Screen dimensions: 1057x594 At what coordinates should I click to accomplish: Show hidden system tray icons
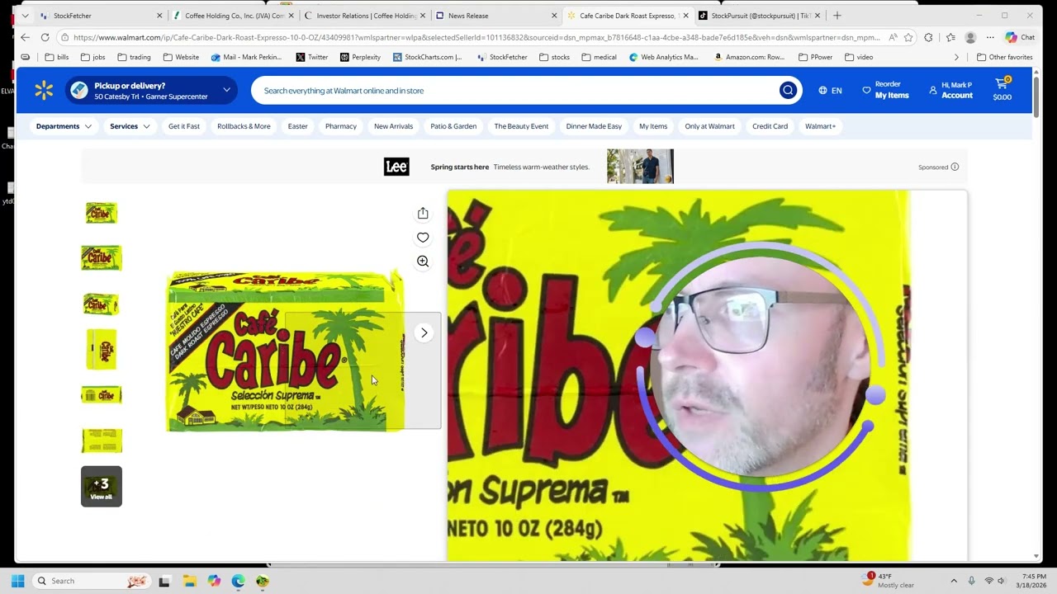click(954, 581)
